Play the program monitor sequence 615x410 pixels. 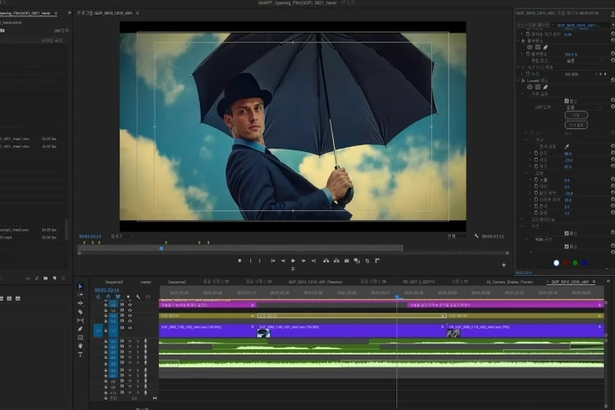293,261
